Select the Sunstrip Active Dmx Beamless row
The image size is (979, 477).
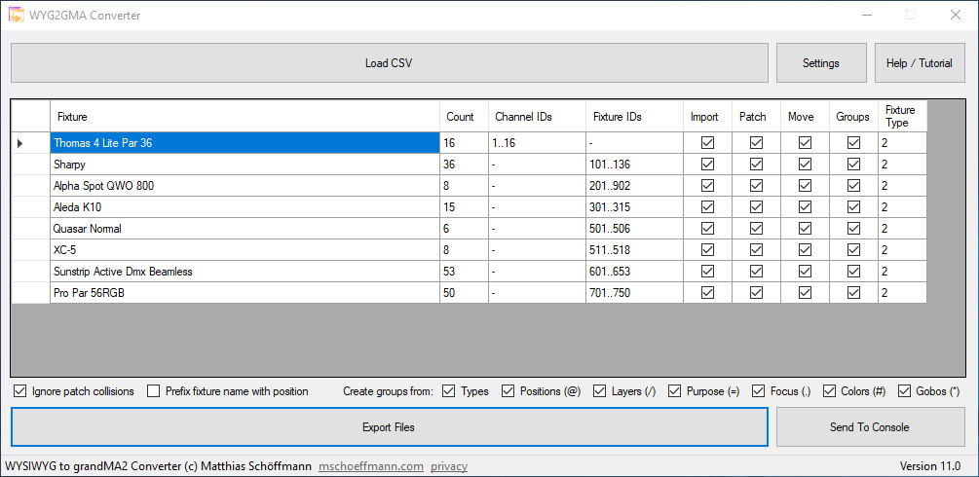point(244,272)
